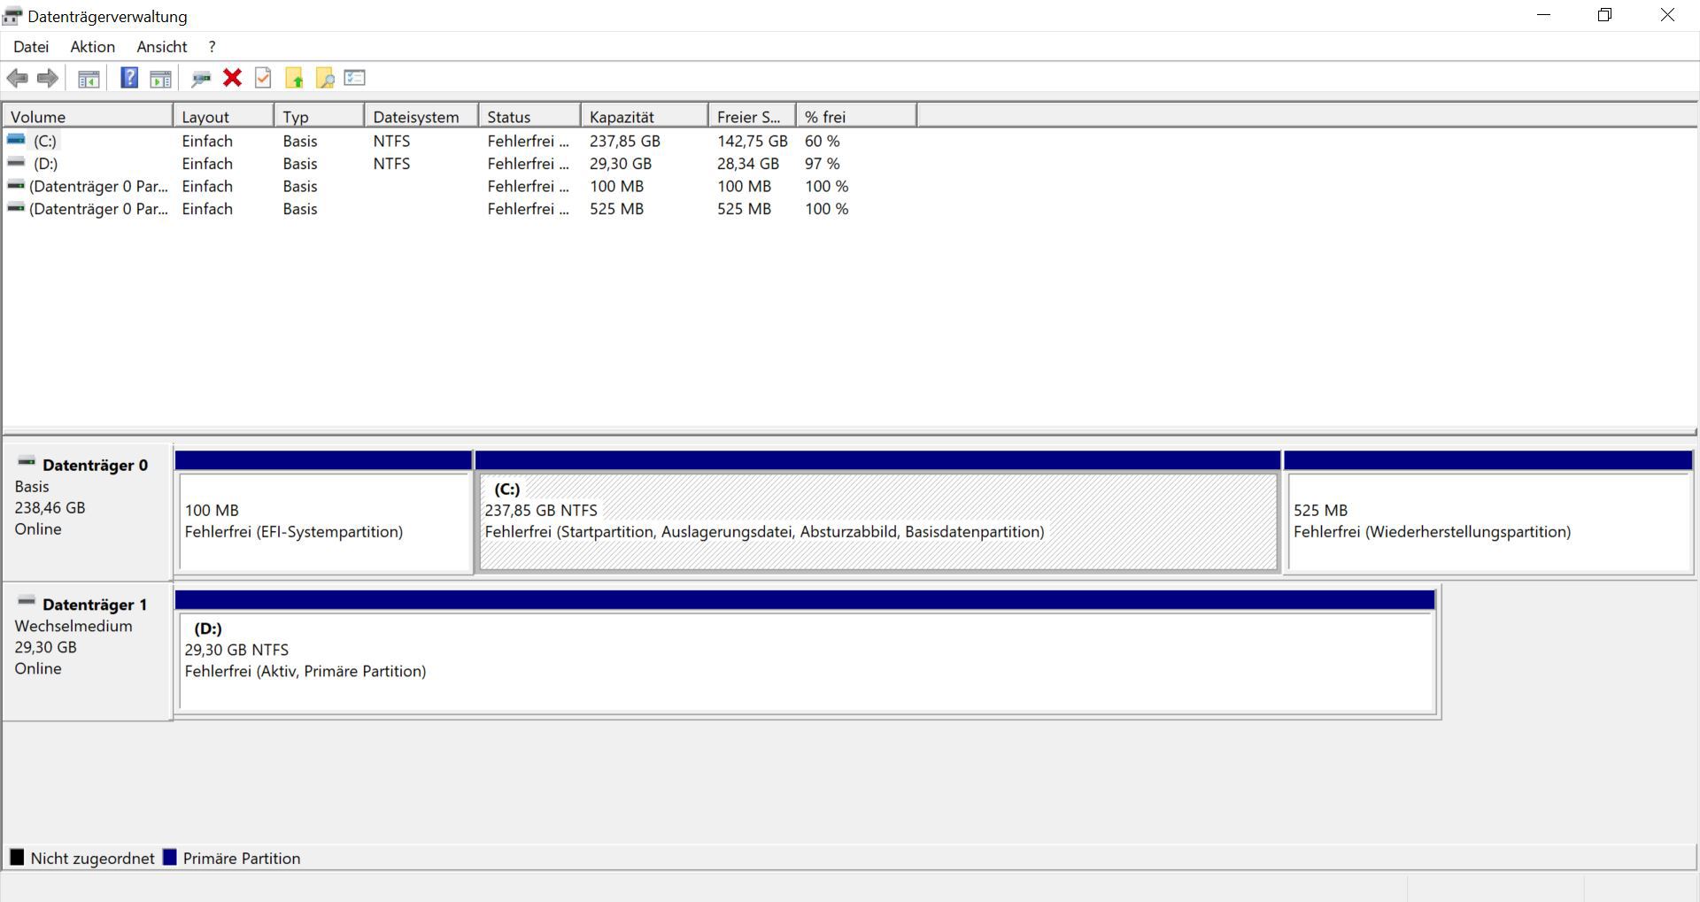Click the folder with green arrow icon
This screenshot has width=1700, height=902.
(294, 78)
